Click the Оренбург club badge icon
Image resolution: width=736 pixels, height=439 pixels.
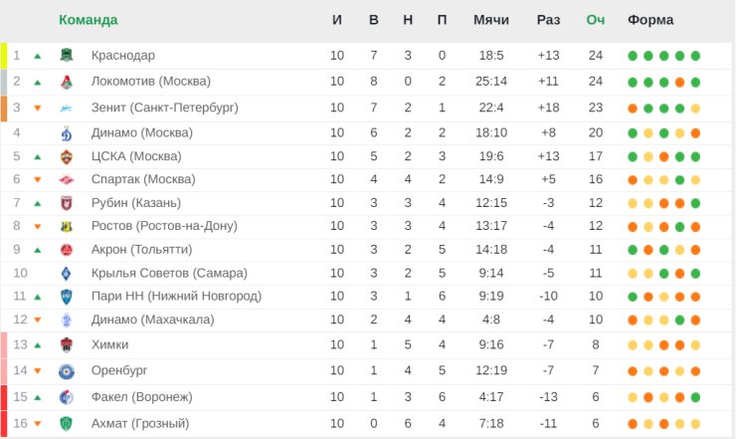click(67, 371)
